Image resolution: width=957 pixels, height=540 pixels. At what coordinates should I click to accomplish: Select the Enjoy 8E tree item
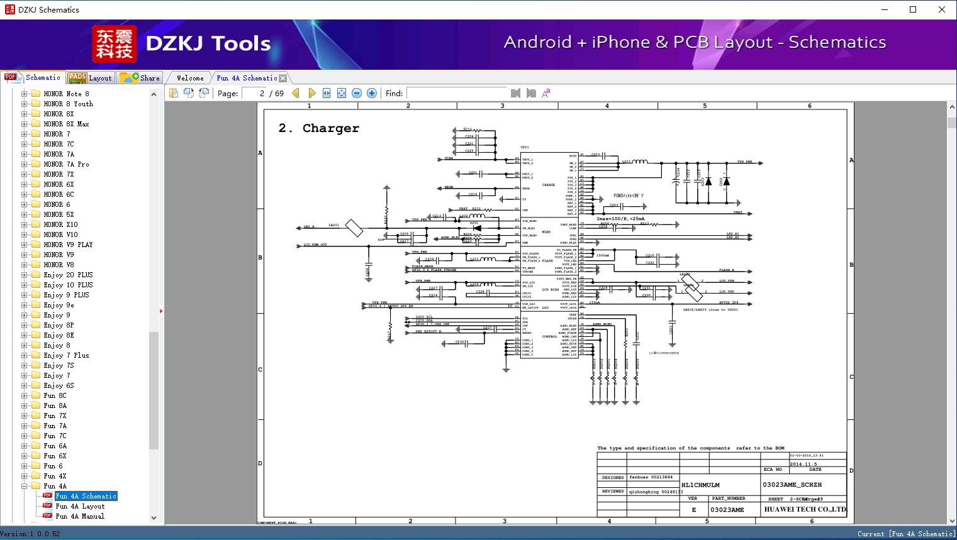point(59,335)
